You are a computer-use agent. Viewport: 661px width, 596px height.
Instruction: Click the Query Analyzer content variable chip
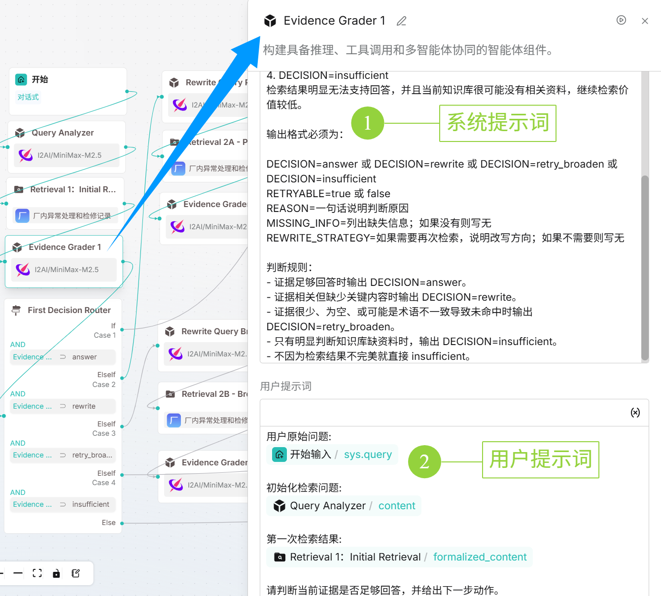click(x=344, y=506)
